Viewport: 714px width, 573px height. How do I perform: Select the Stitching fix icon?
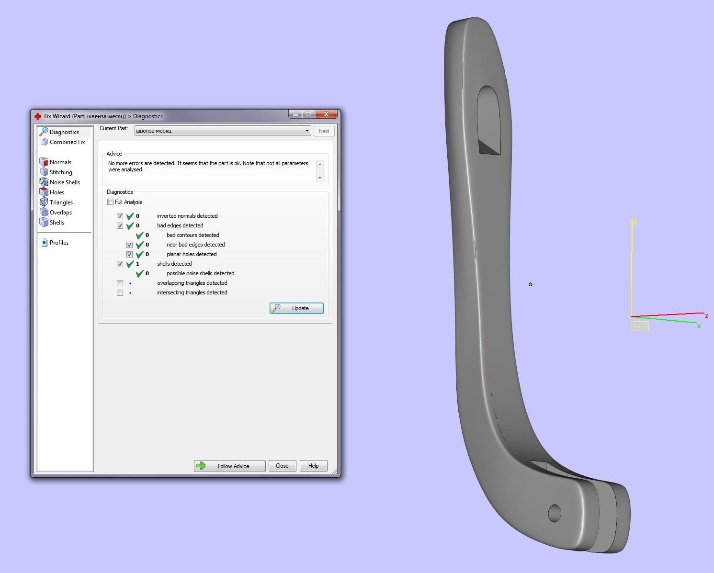click(44, 172)
